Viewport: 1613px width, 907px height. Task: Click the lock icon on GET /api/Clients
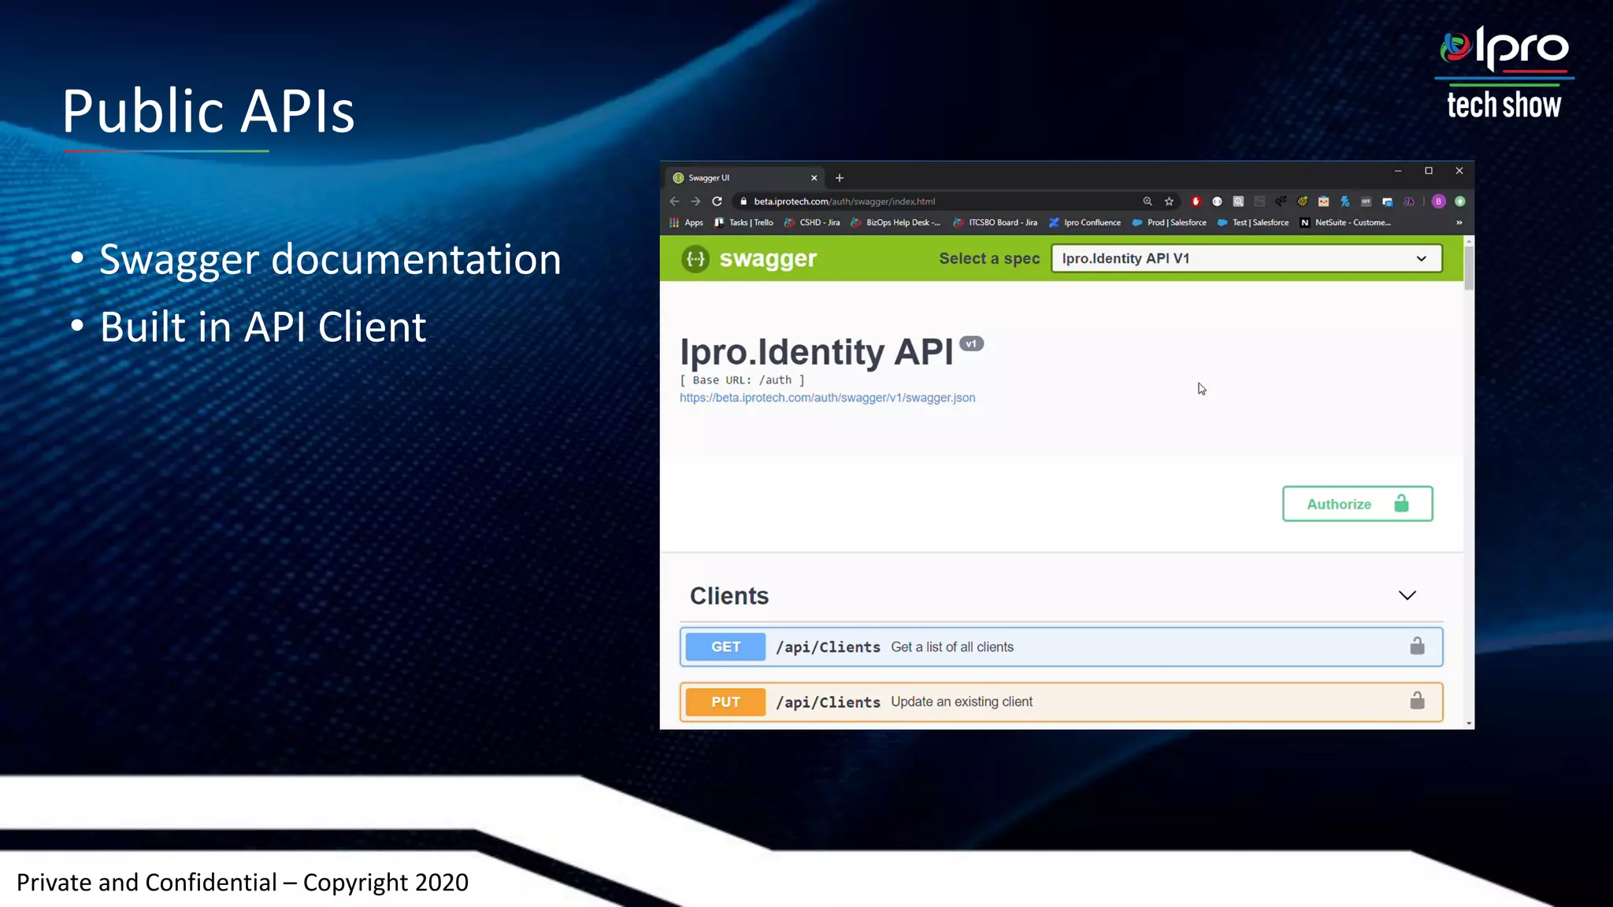click(1417, 646)
